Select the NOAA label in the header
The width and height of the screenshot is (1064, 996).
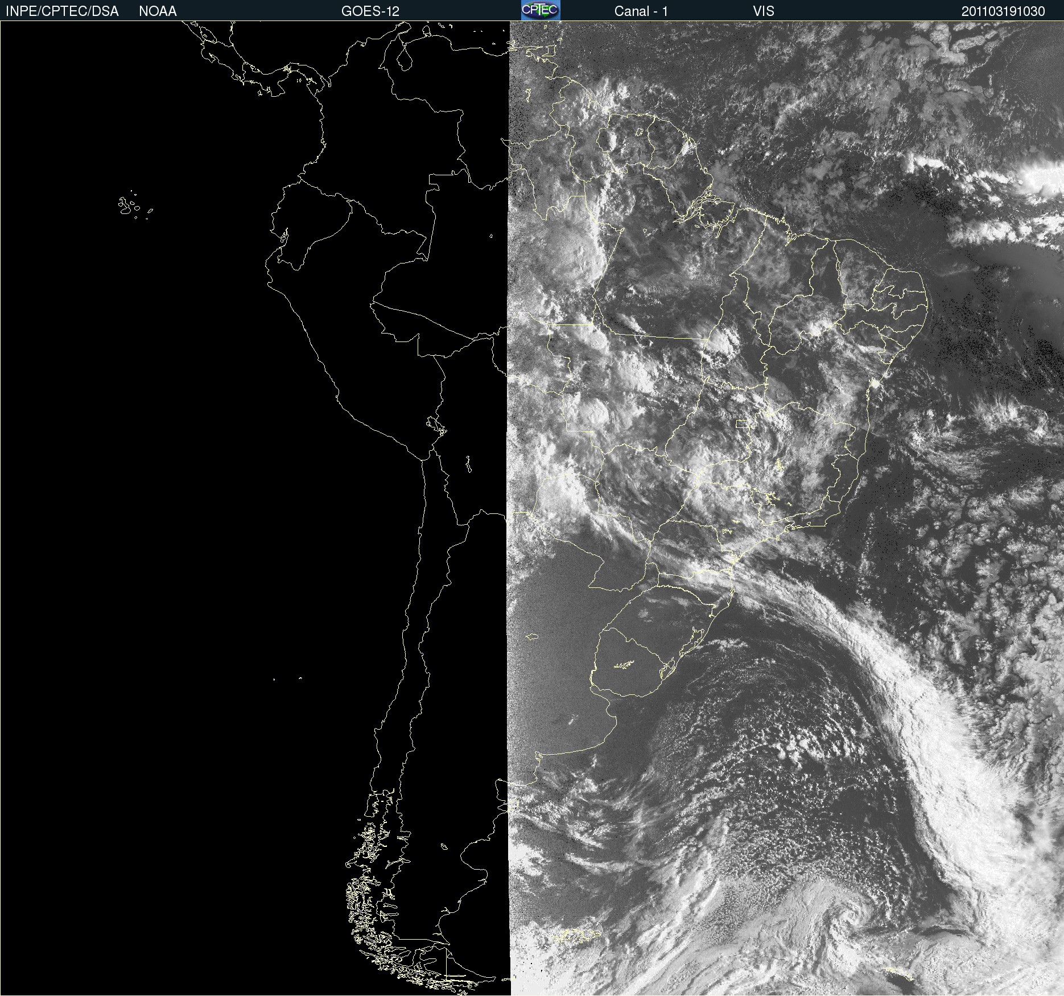(x=158, y=11)
